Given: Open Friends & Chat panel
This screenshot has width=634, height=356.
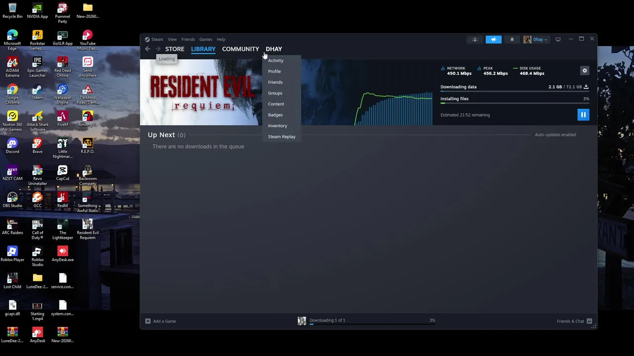Looking at the screenshot, I should point(575,321).
